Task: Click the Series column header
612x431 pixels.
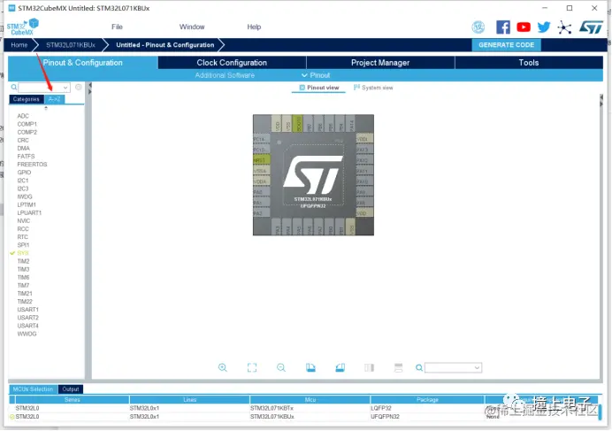Action: (x=73, y=399)
